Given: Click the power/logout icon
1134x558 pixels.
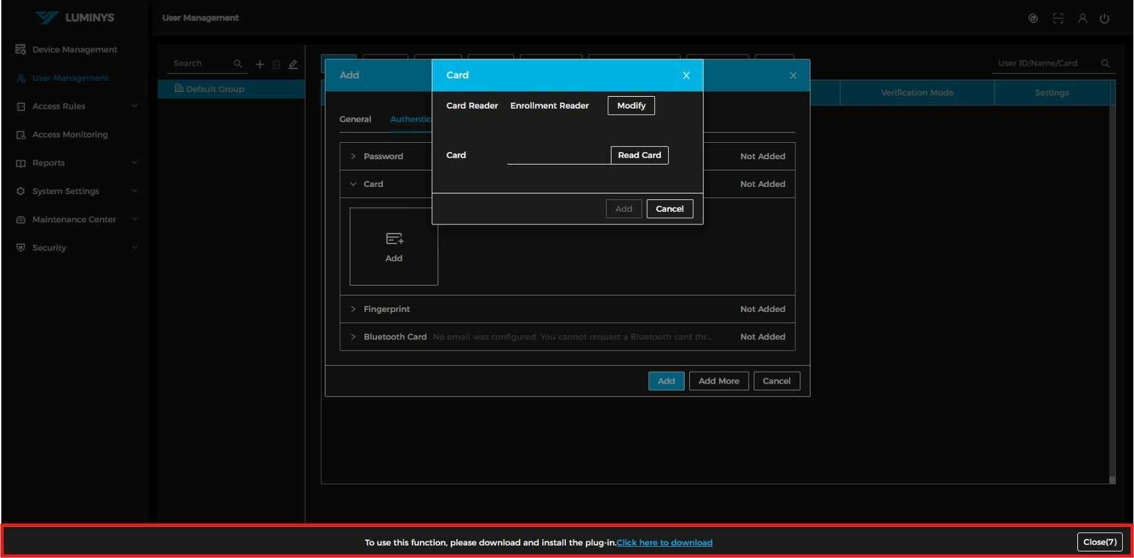Looking at the screenshot, I should click(1104, 18).
